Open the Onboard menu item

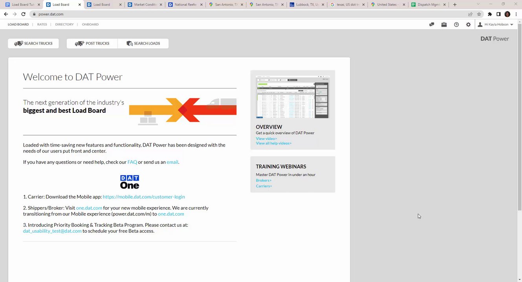[90, 24]
